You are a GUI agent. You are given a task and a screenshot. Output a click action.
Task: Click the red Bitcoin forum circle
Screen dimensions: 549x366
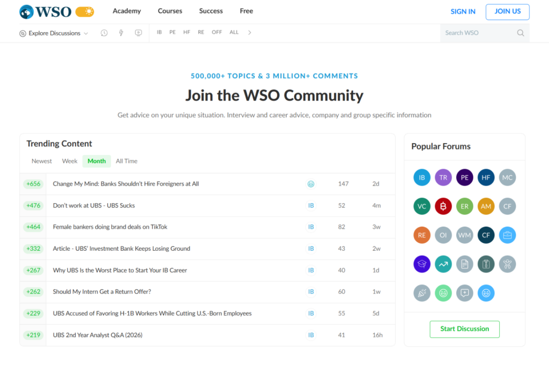(443, 206)
